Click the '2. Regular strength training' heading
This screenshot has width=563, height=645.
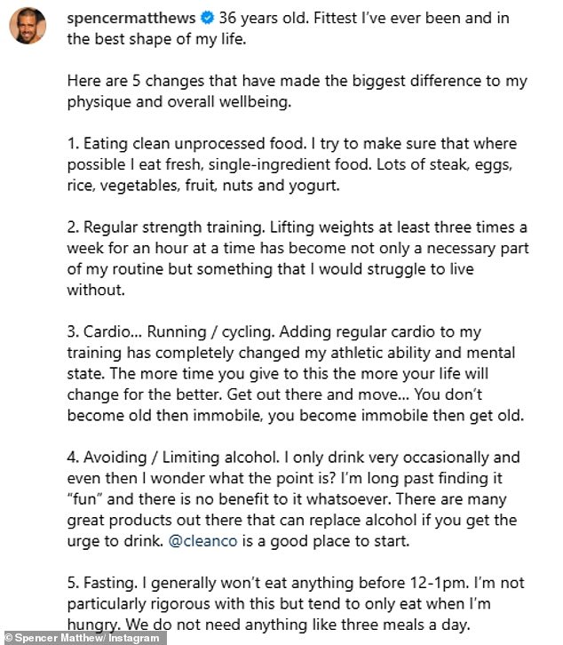pos(166,227)
